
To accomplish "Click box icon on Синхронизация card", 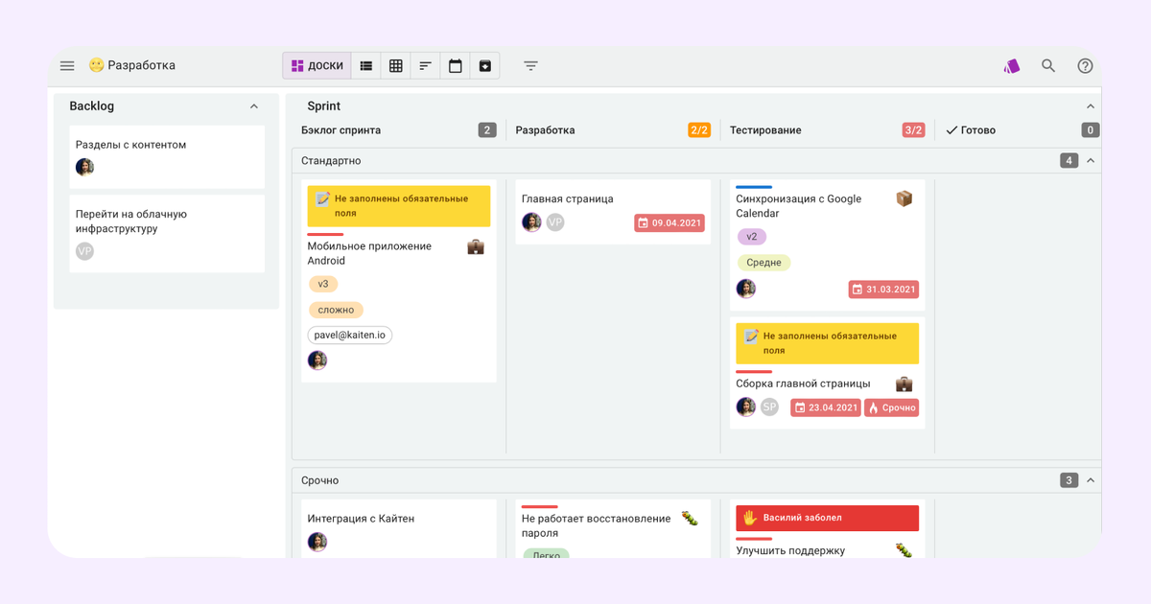I will coord(904,198).
